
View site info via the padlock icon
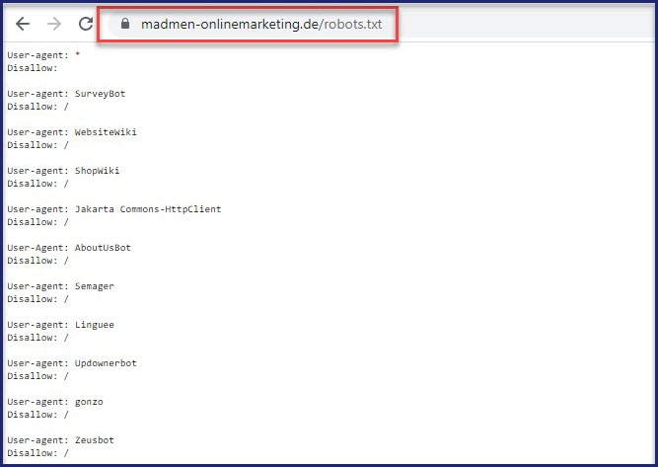(125, 24)
